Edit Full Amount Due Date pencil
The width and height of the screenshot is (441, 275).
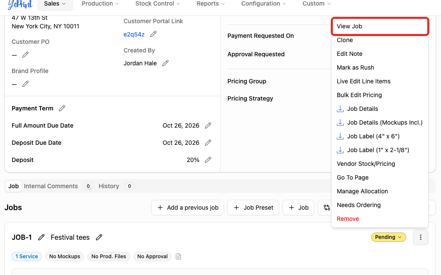coord(208,125)
